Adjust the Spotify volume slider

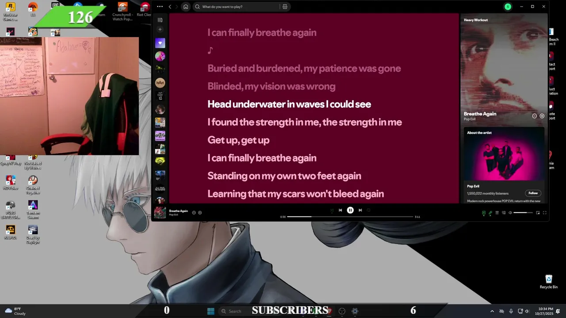click(523, 213)
